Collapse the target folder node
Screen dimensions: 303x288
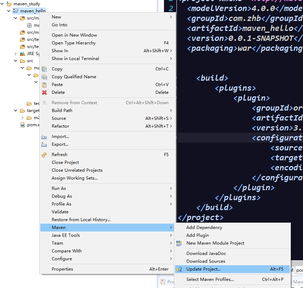tap(16, 111)
